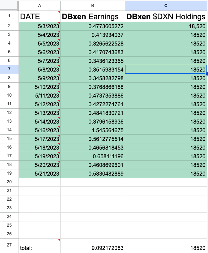208x253 pixels.
Task: Select date cell 5/5/2023
Action: (x=40, y=44)
